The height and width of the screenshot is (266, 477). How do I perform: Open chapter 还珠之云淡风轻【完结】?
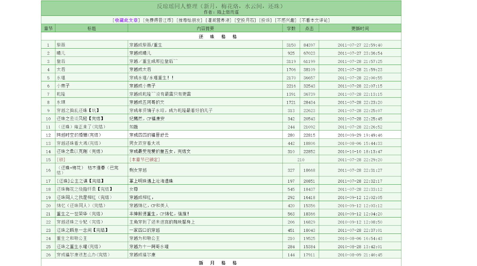(x=80, y=119)
